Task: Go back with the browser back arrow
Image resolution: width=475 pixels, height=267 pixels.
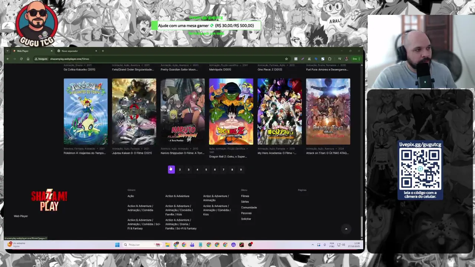Action: 8,59
